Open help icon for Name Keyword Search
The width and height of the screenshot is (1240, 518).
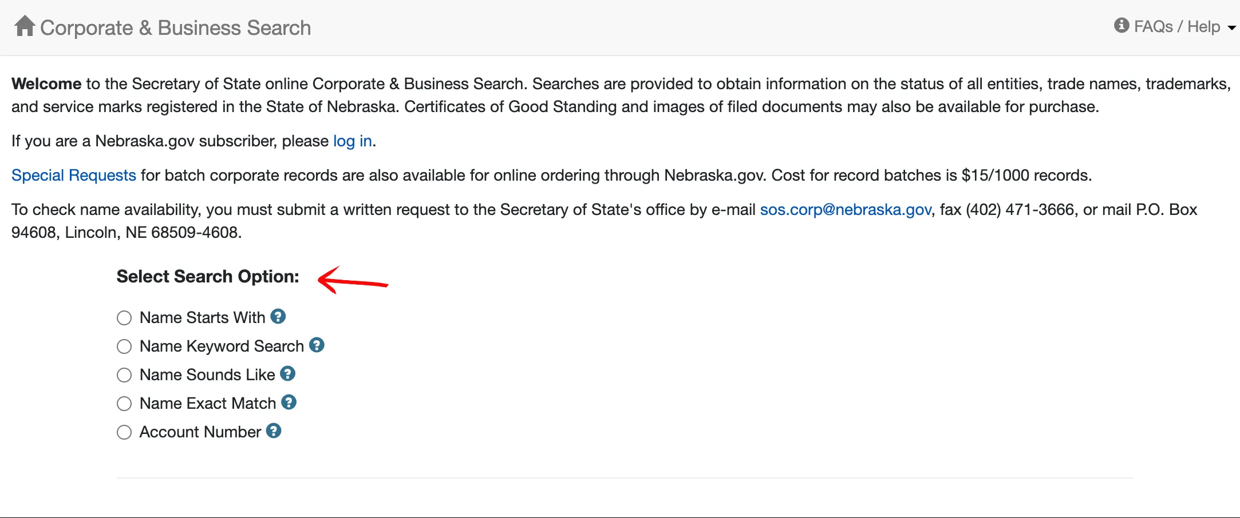coord(317,345)
